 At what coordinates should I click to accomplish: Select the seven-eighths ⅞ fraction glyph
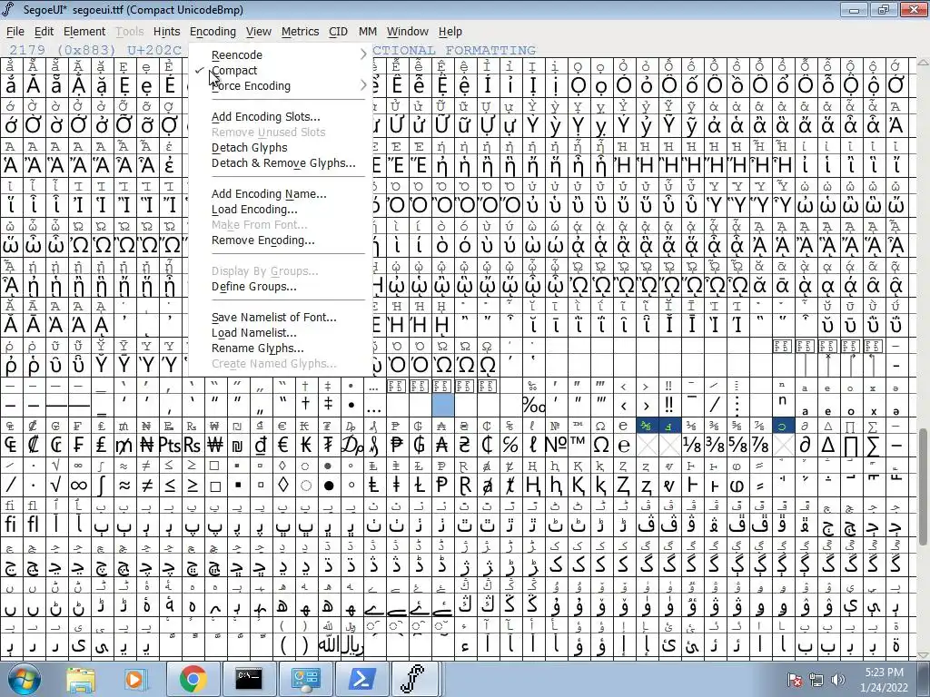point(760,445)
